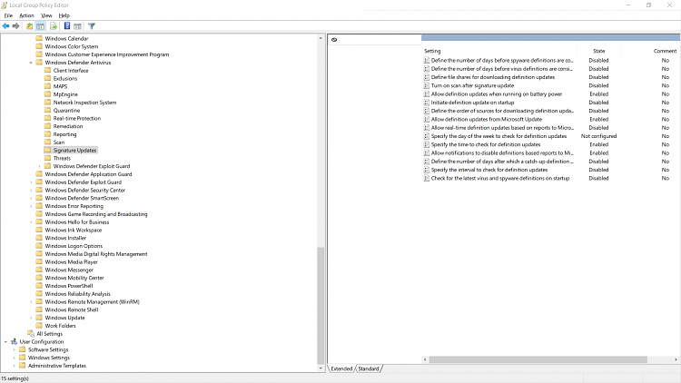Click the Local Group Policy Editor title icon
Screen dimensions: 681x383
[x=5, y=5]
